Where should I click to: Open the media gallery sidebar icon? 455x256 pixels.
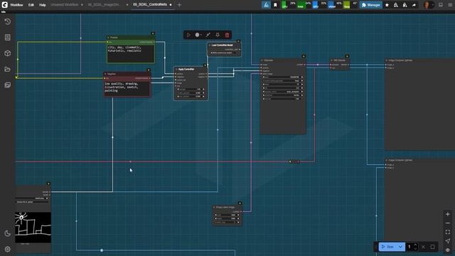point(8,85)
